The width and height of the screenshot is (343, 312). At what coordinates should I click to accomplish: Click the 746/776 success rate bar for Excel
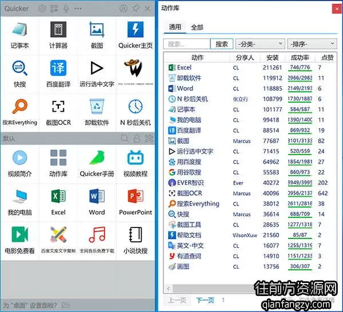[300, 68]
